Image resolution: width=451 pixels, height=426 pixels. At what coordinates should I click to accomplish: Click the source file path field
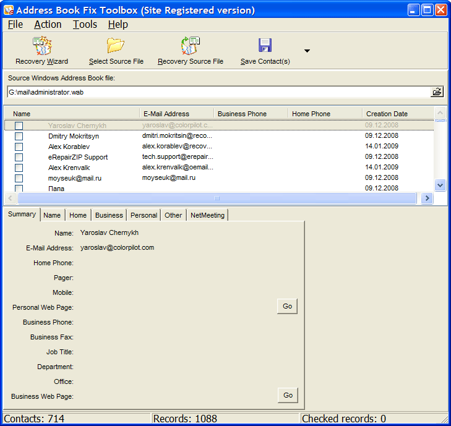point(218,92)
